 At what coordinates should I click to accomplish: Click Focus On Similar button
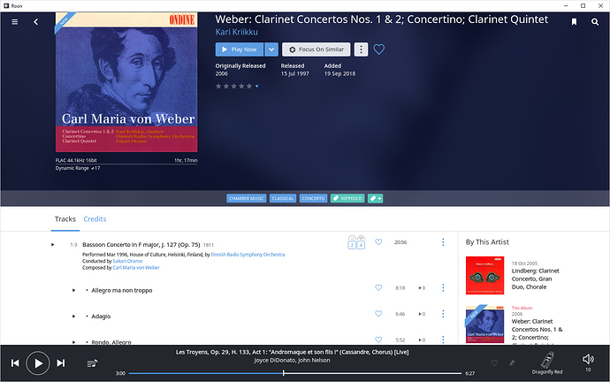[316, 50]
